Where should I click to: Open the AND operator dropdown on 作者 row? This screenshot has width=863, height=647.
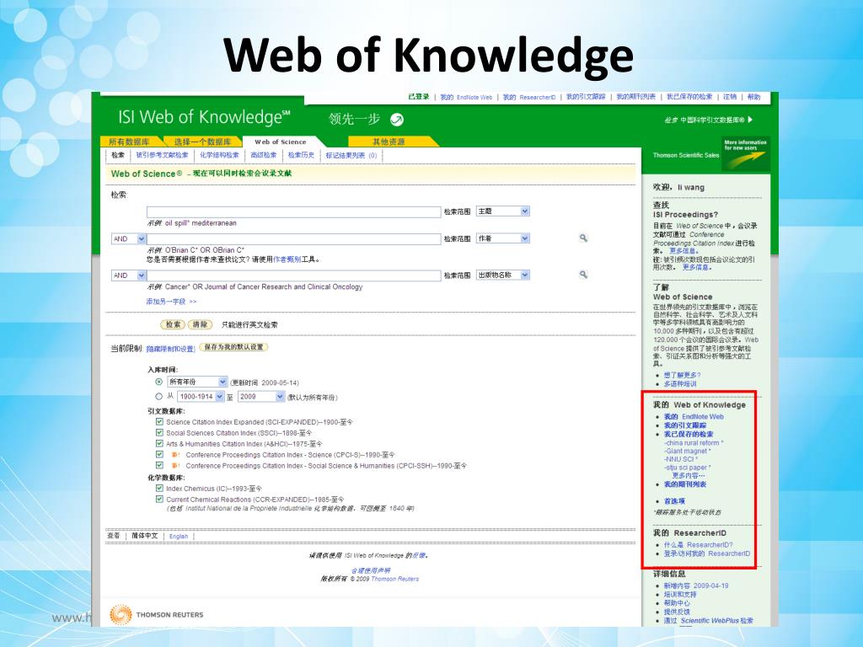coord(128,238)
